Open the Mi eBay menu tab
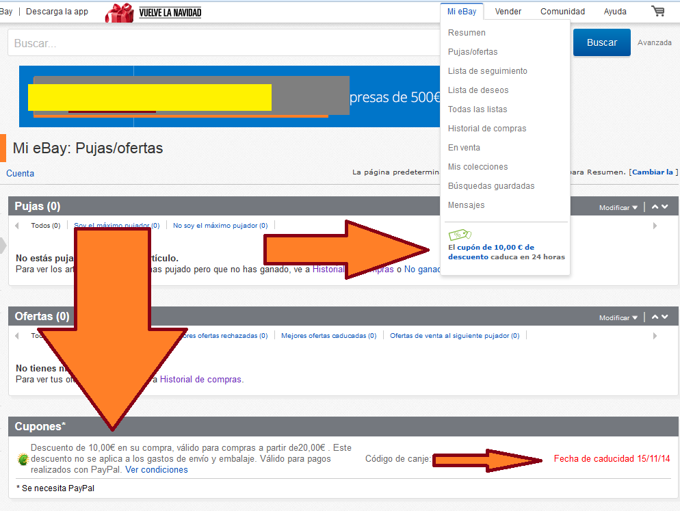This screenshot has width=680, height=511. pyautogui.click(x=462, y=11)
